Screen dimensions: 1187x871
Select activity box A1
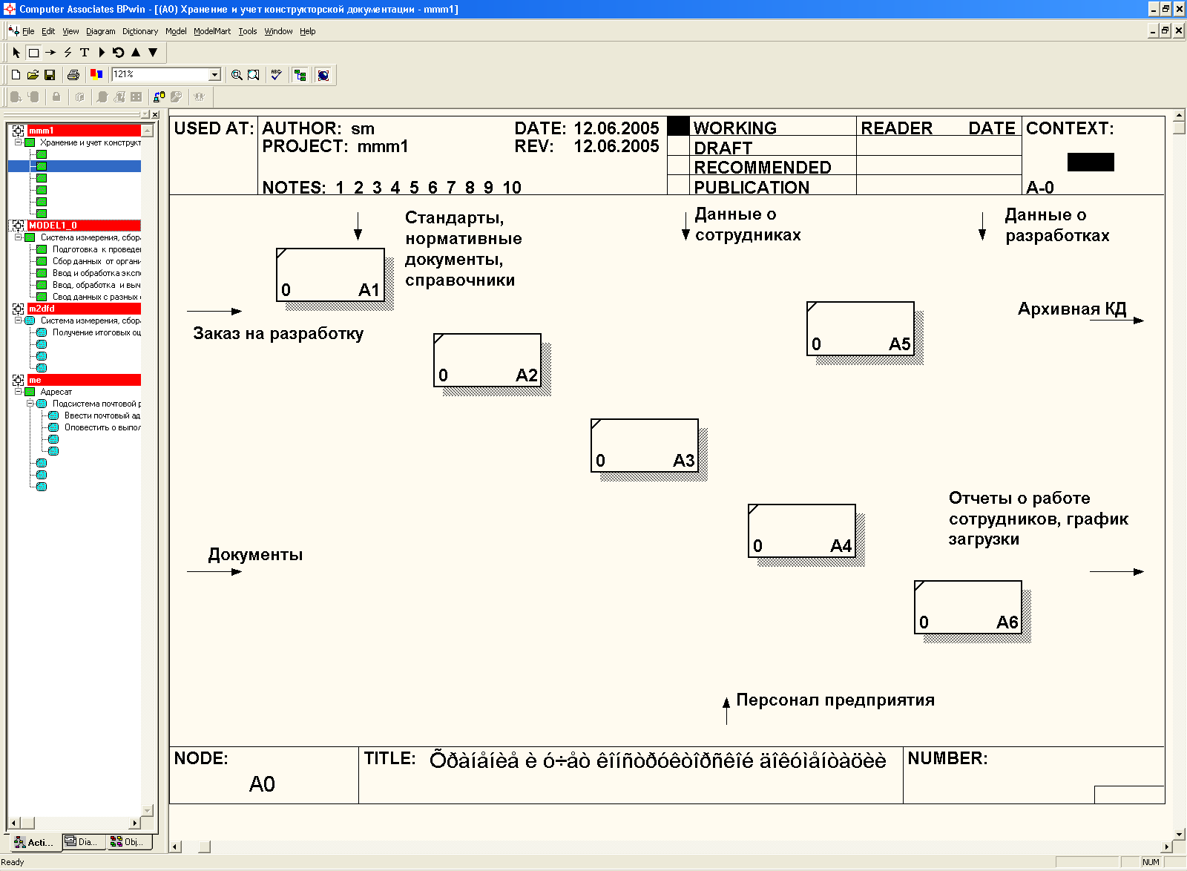[330, 275]
